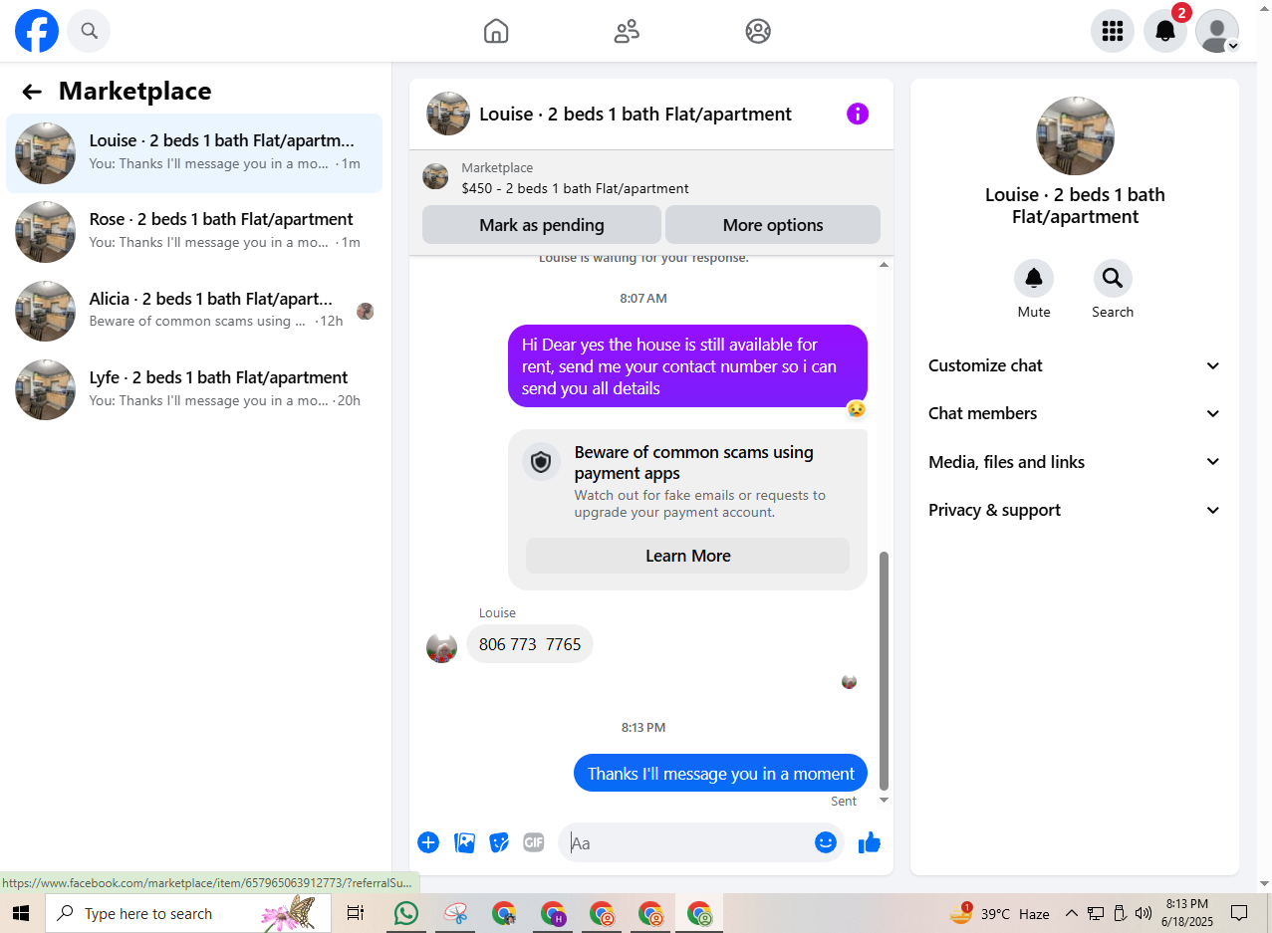Choose a GIF icon

[534, 842]
